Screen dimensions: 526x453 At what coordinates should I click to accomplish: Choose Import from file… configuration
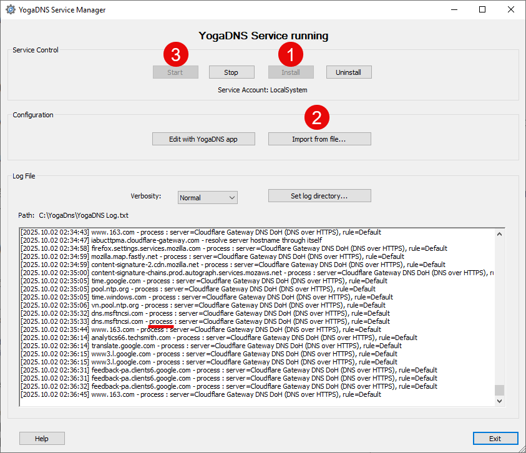(x=319, y=139)
